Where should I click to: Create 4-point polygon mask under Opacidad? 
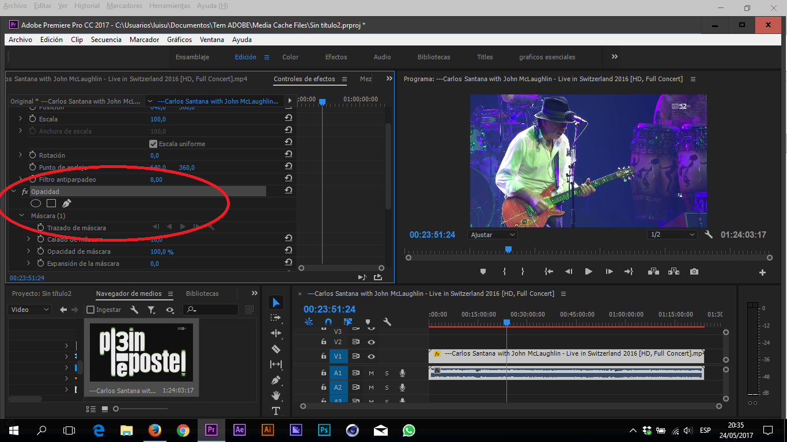[51, 203]
